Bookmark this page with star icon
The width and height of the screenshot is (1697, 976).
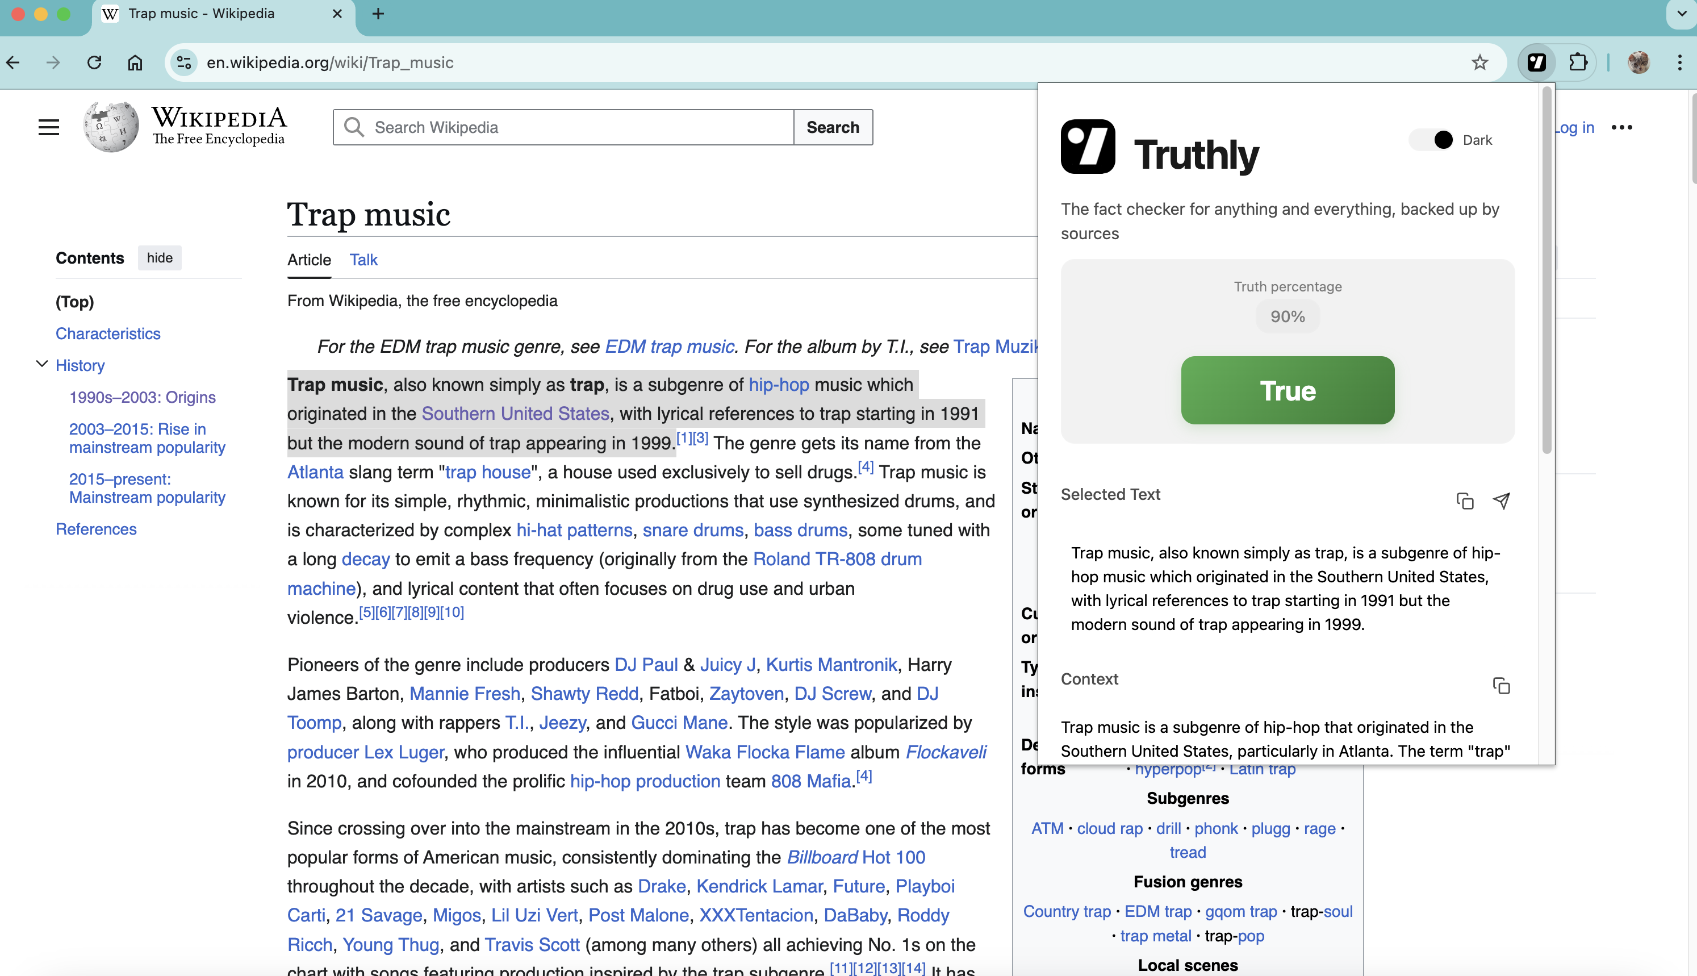1479,62
